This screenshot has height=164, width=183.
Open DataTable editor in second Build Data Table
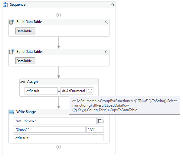point(25,61)
